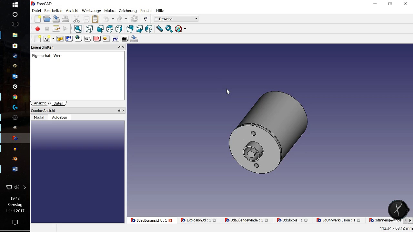Click the annotation (Ab) drawing icon

(x=87, y=39)
